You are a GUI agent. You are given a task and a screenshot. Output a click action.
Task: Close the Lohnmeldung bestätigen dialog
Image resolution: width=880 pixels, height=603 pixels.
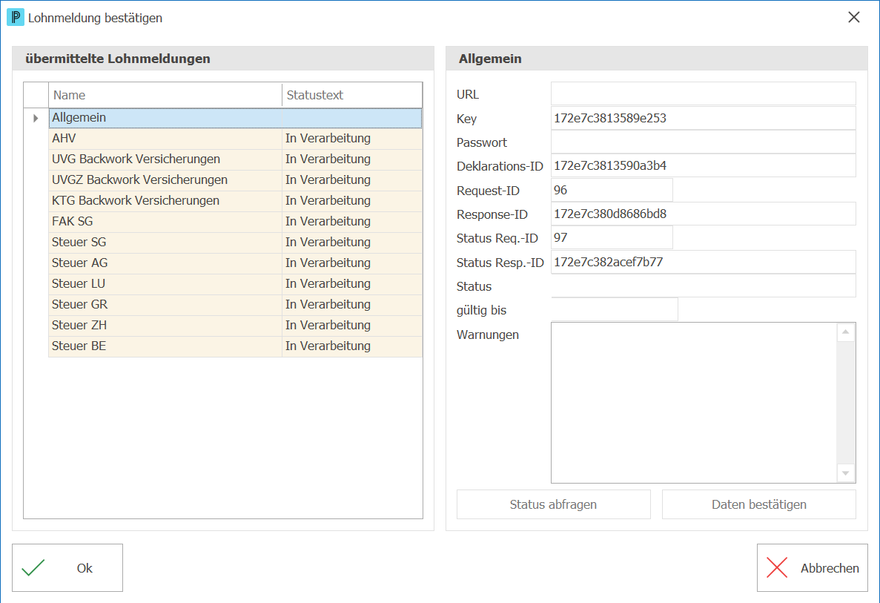click(x=853, y=17)
